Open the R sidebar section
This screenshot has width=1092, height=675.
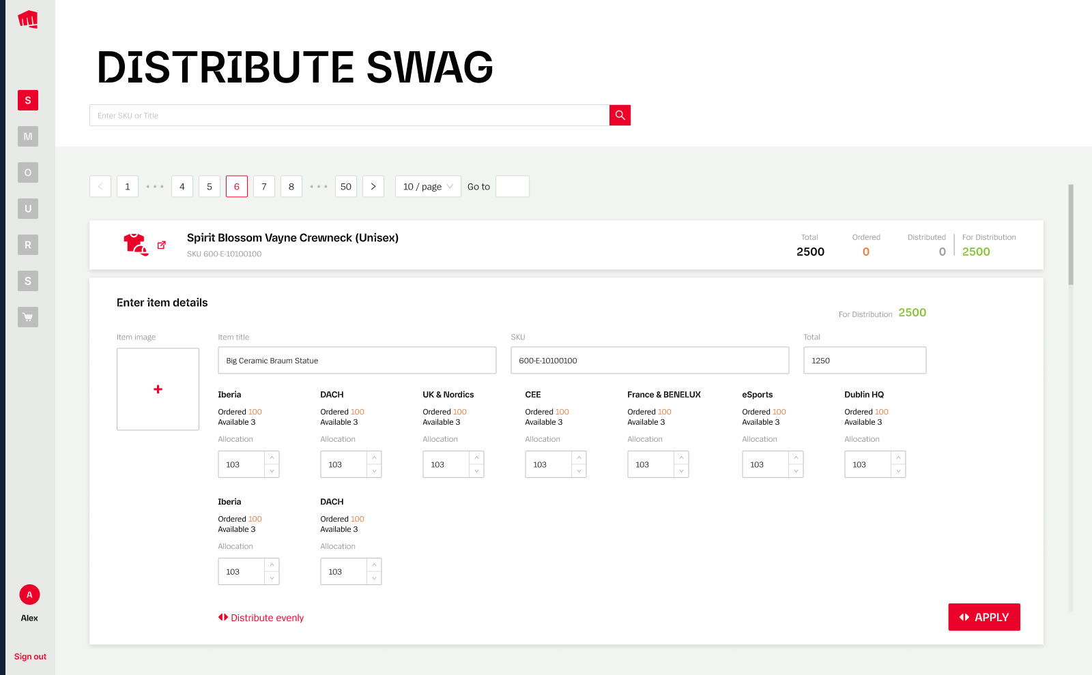tap(28, 245)
